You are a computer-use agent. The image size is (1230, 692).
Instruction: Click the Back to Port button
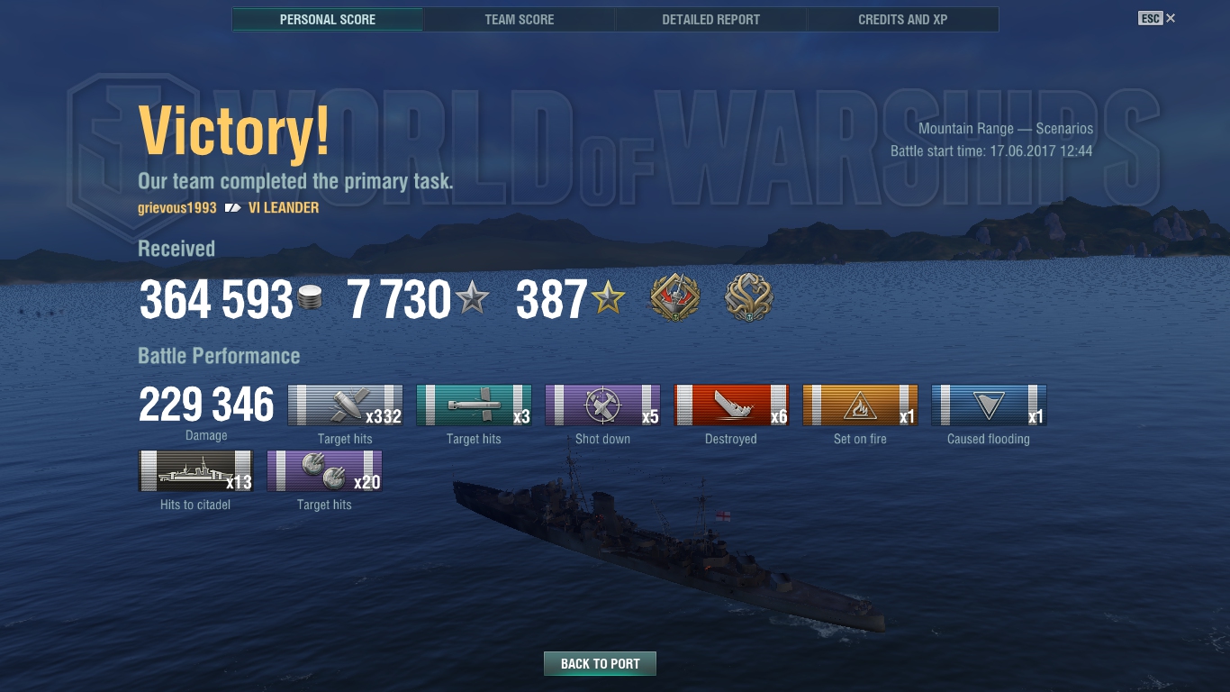point(600,664)
